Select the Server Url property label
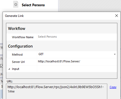Viewport: 121px width, 99px height. (x=18, y=62)
